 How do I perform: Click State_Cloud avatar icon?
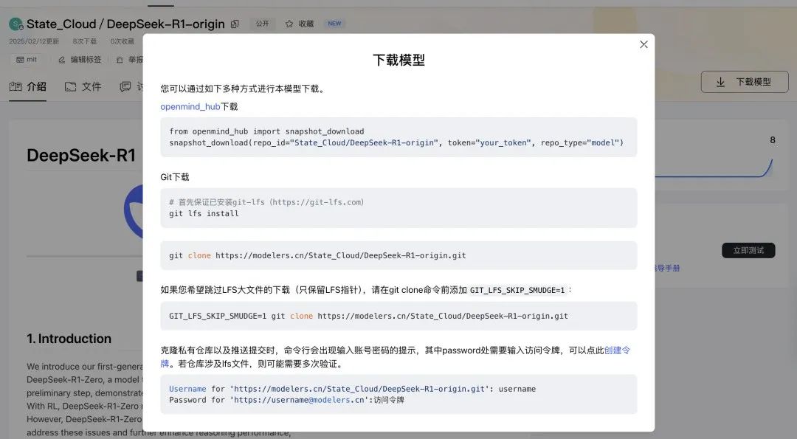tap(15, 24)
